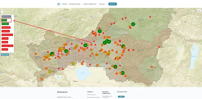This screenshot has height=99, width=202.
Task: Toggle the Угольные склады layer
Action: [8, 46]
